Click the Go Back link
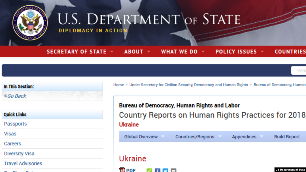 [17, 96]
